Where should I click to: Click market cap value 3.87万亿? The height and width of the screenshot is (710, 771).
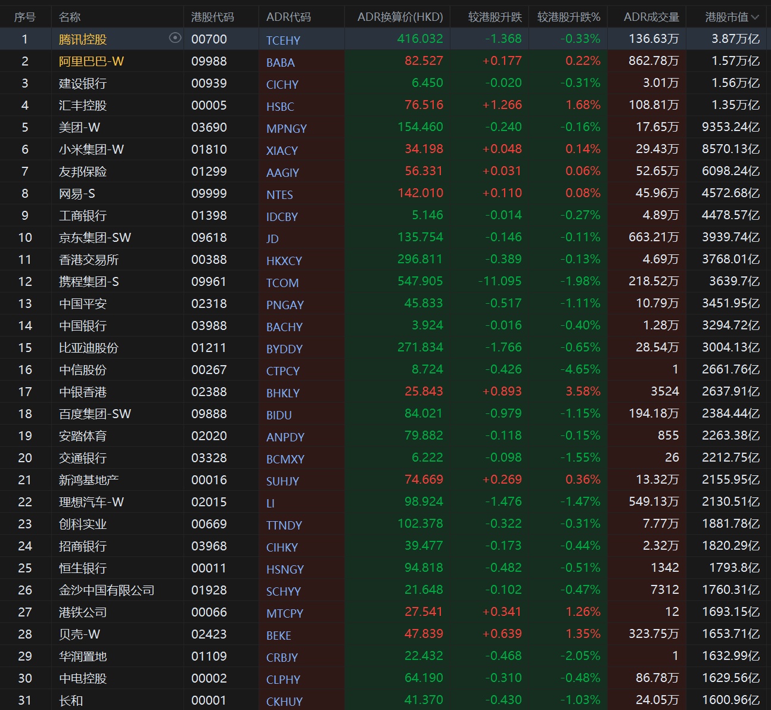[x=735, y=39]
